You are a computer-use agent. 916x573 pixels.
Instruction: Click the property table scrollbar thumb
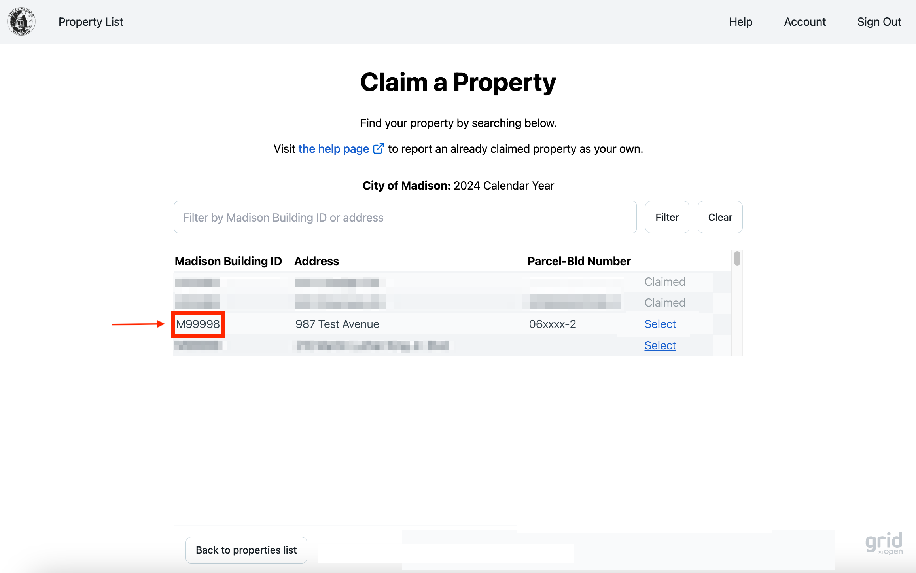click(x=737, y=259)
